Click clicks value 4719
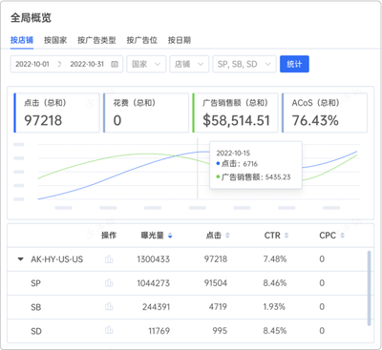 tap(218, 307)
